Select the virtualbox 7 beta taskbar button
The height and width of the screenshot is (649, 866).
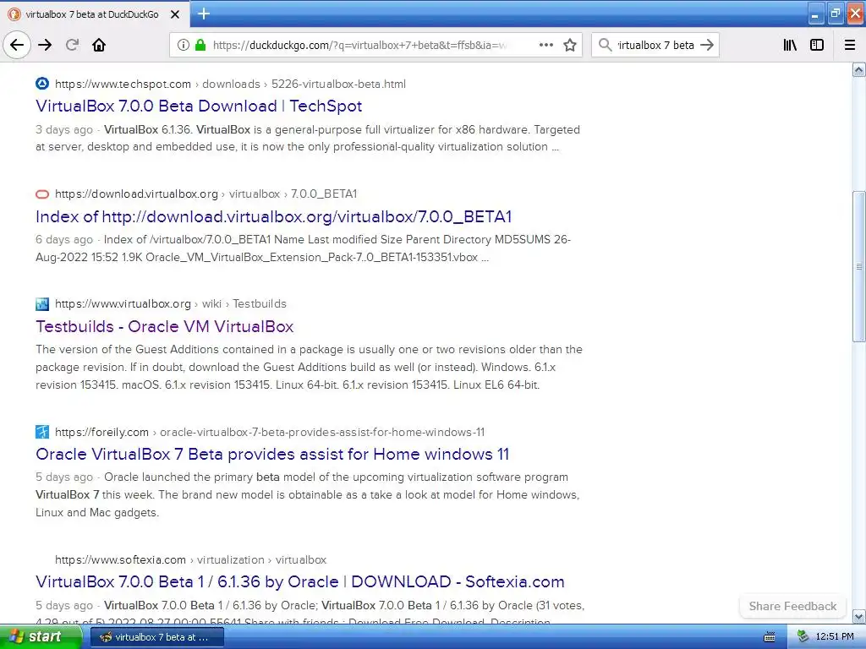click(x=156, y=637)
